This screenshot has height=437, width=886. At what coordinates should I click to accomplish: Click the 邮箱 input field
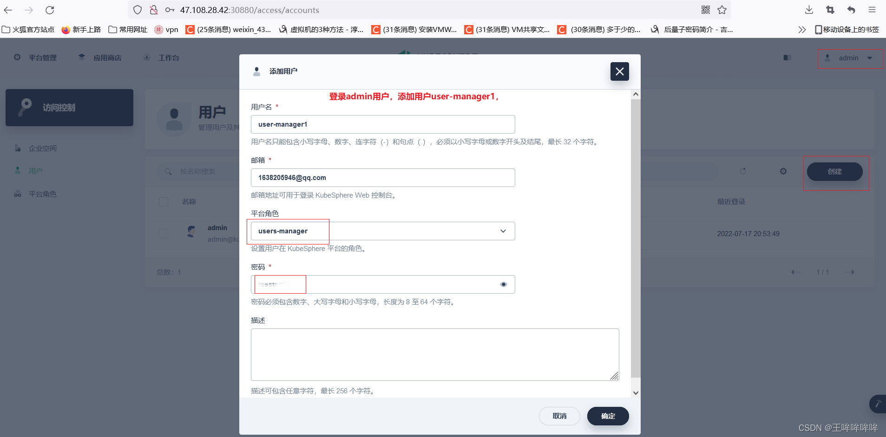[383, 178]
